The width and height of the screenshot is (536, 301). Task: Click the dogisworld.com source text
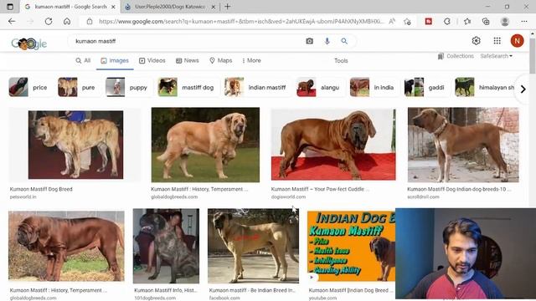click(288, 197)
